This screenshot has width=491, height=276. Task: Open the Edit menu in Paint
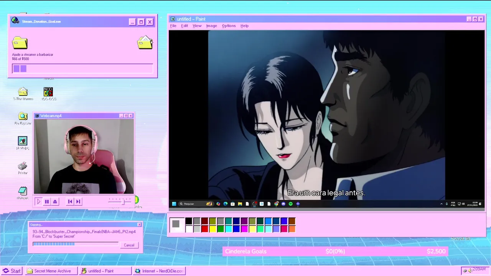pyautogui.click(x=185, y=26)
